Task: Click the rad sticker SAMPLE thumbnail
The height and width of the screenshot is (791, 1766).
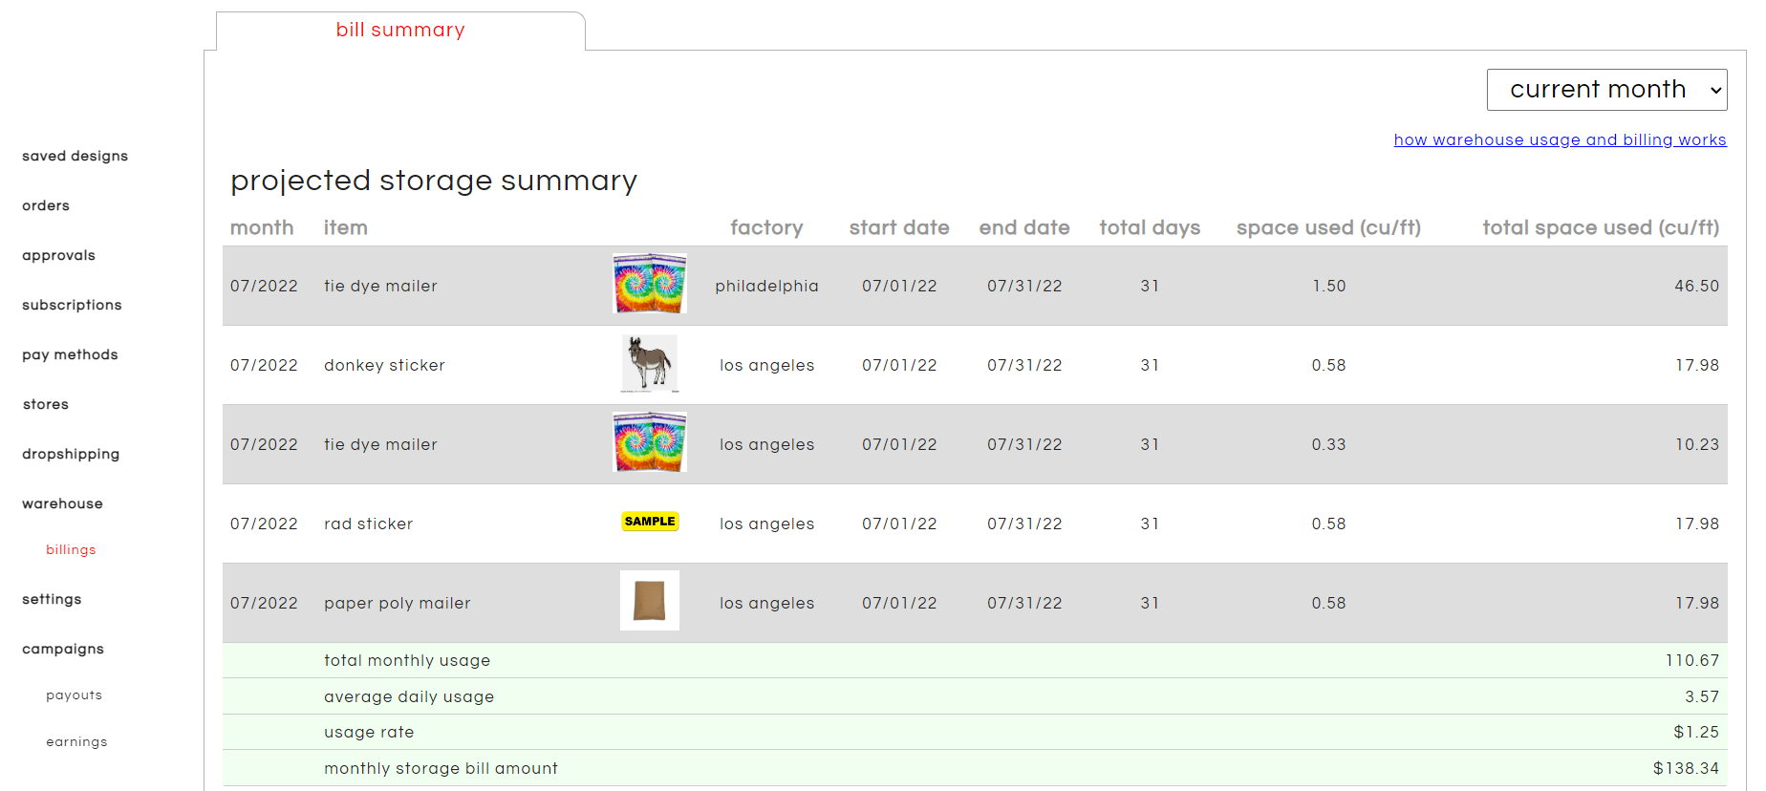Action: [650, 522]
